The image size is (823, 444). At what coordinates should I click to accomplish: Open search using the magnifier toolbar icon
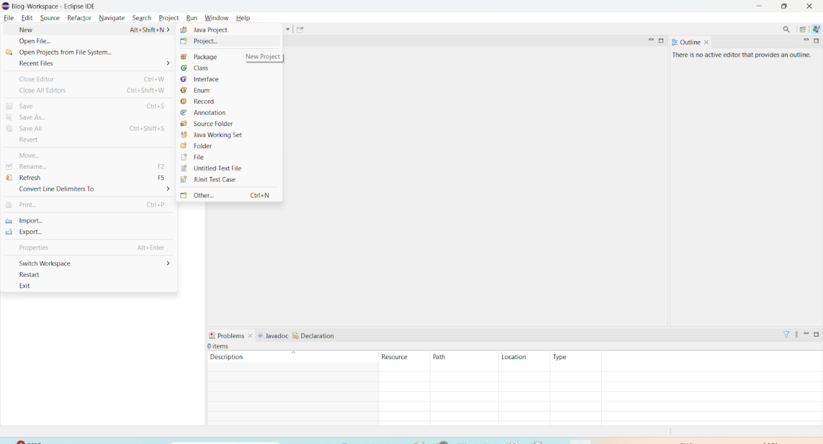pyautogui.click(x=786, y=29)
